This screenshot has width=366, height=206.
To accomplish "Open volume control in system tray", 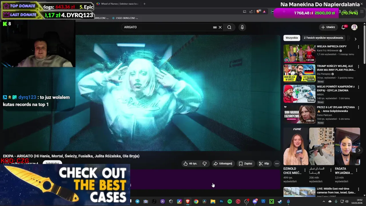I will point(347,201).
